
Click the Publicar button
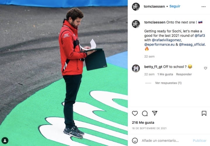(199, 140)
